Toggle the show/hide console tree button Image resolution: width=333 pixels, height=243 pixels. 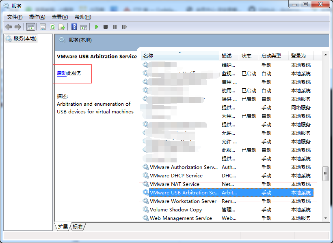30,27
